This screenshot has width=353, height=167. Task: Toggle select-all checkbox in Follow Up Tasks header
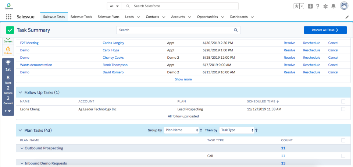pos(343,101)
